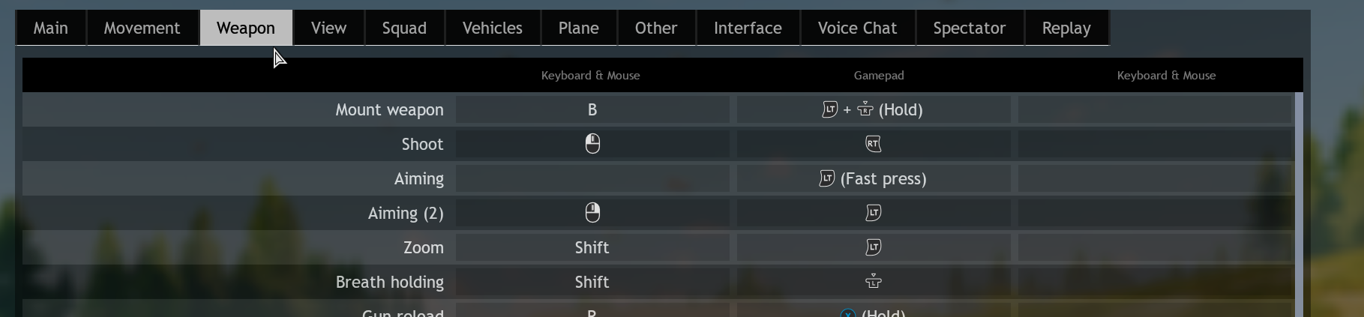Switch to the Movement tab
The width and height of the screenshot is (1364, 317).
click(x=142, y=28)
